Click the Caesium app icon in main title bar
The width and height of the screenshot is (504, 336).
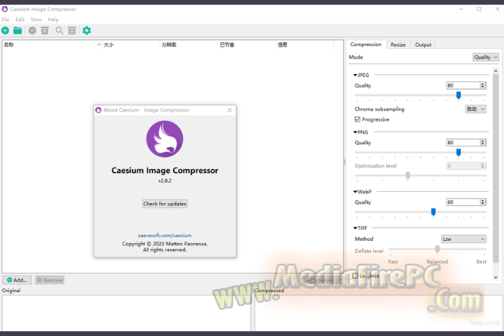(x=5, y=9)
